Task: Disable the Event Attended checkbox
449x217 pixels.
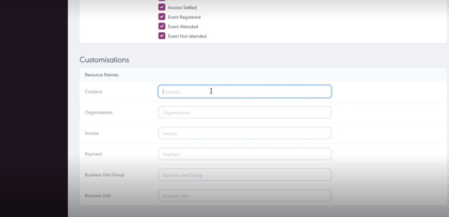Action: tap(162, 26)
